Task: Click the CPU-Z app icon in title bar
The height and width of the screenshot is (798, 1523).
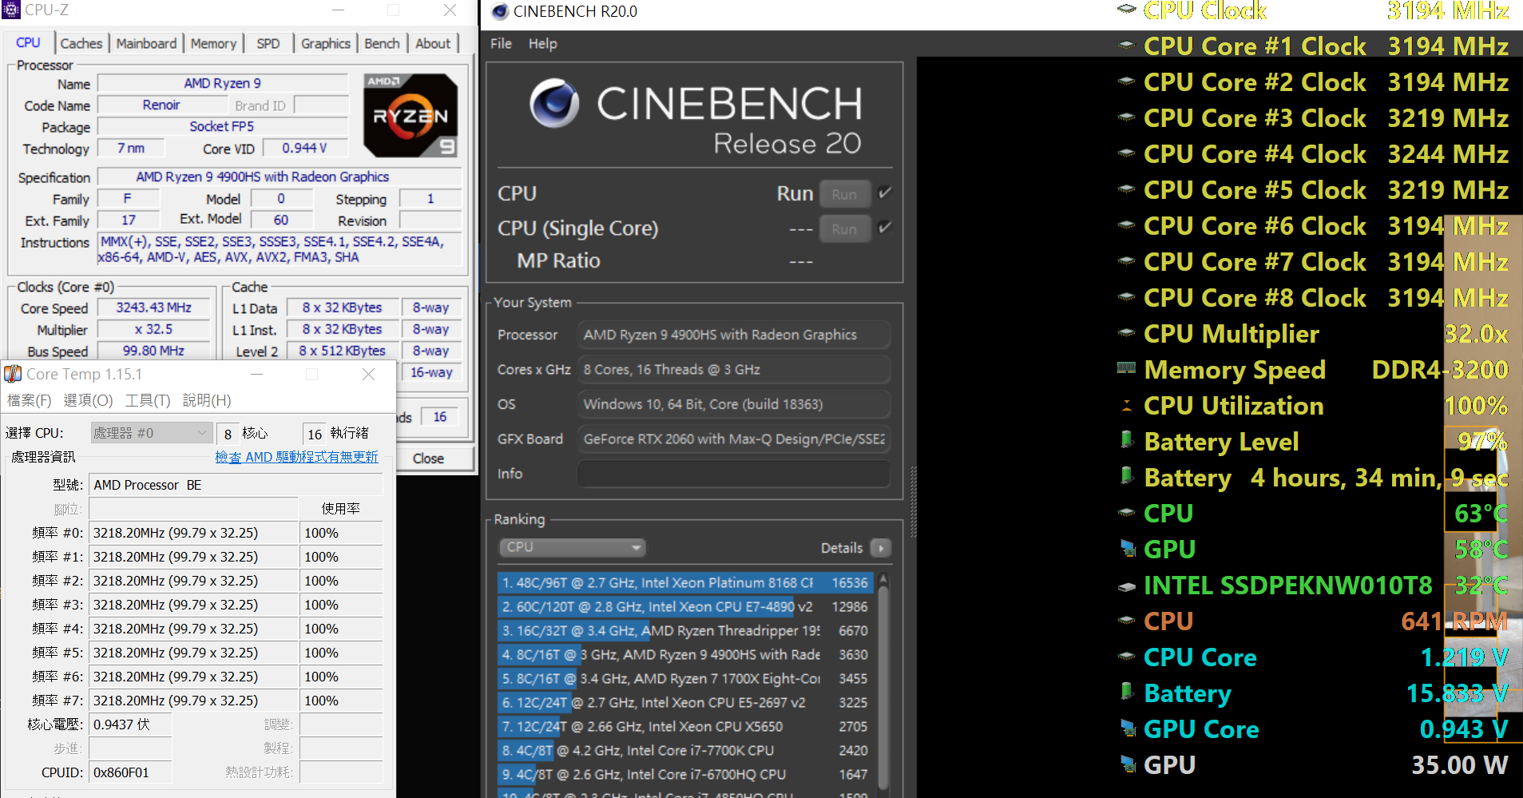Action: point(11,10)
